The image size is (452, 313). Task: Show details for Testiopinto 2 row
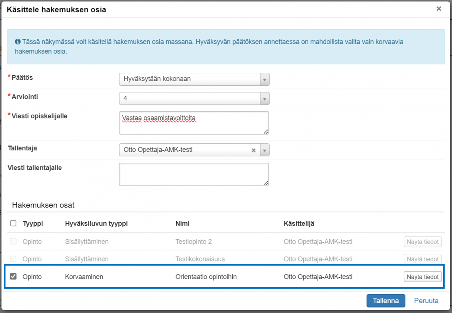click(423, 242)
